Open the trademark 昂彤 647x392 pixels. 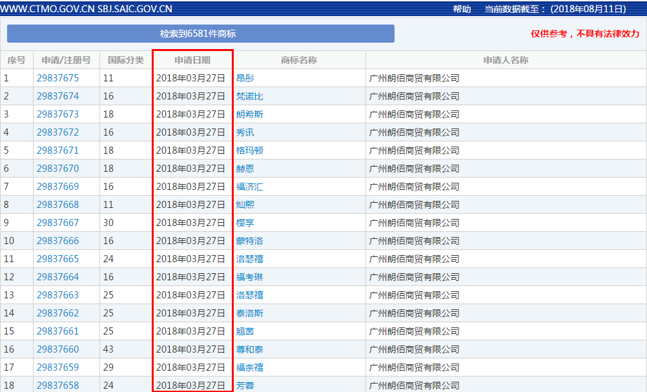[x=245, y=78]
